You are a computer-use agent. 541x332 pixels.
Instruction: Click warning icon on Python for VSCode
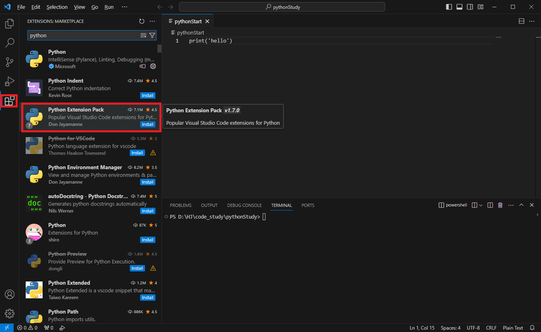(x=153, y=153)
